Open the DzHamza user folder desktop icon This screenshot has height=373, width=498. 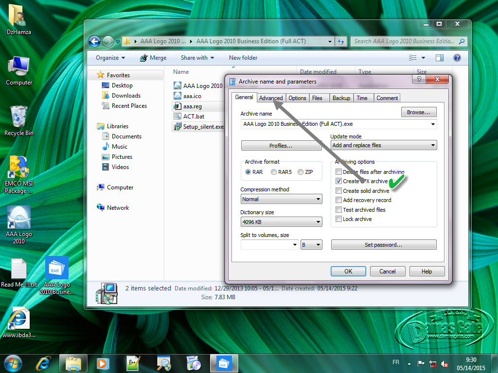click(x=19, y=19)
